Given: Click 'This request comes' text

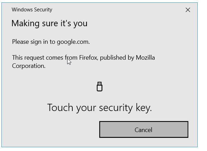Looking at the screenshot, I should click(x=38, y=58).
